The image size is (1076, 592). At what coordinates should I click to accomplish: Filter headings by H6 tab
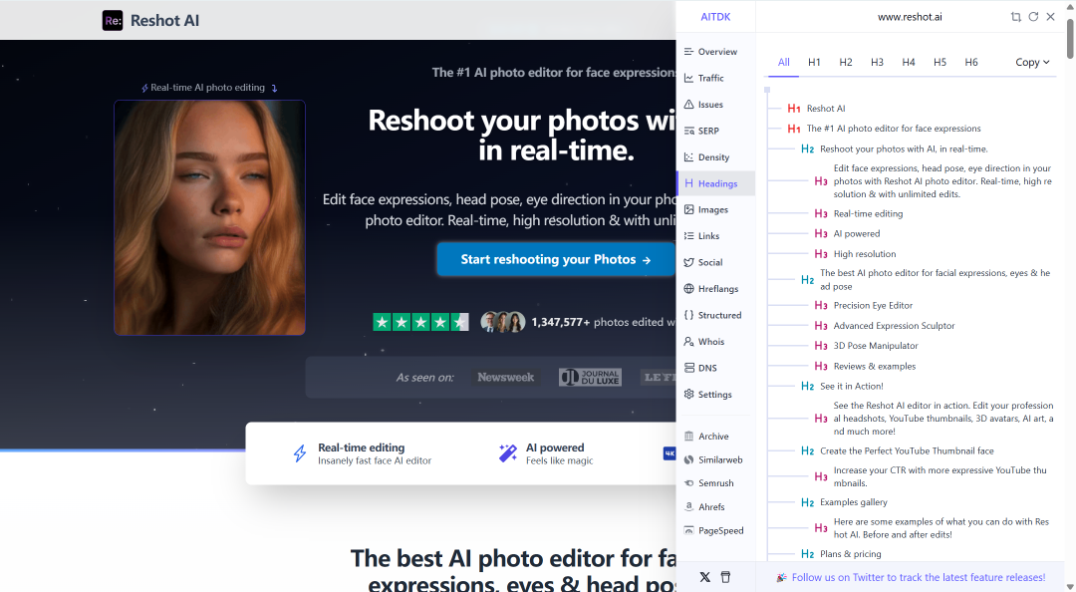(971, 62)
